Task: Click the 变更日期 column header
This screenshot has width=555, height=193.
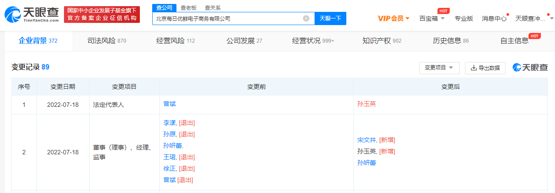Action: click(63, 87)
